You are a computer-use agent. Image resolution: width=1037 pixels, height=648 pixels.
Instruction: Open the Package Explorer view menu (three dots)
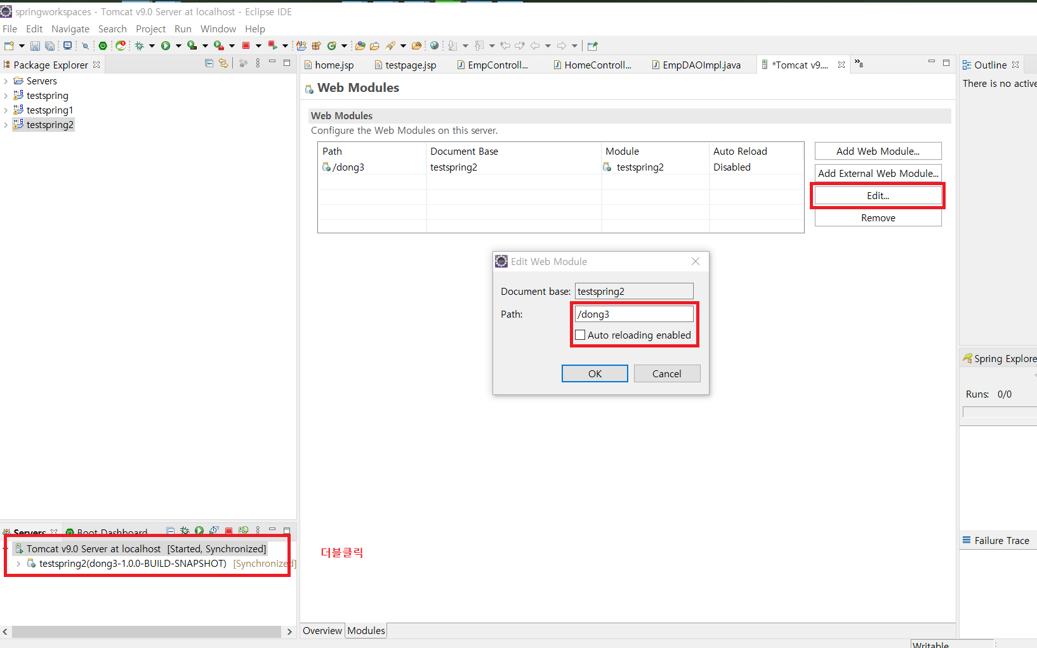258,63
